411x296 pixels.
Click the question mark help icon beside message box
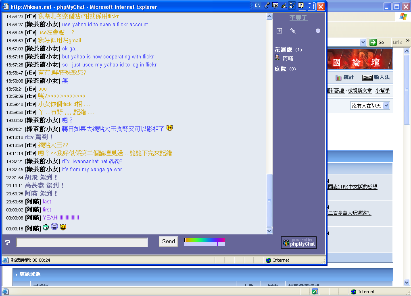click(8, 242)
